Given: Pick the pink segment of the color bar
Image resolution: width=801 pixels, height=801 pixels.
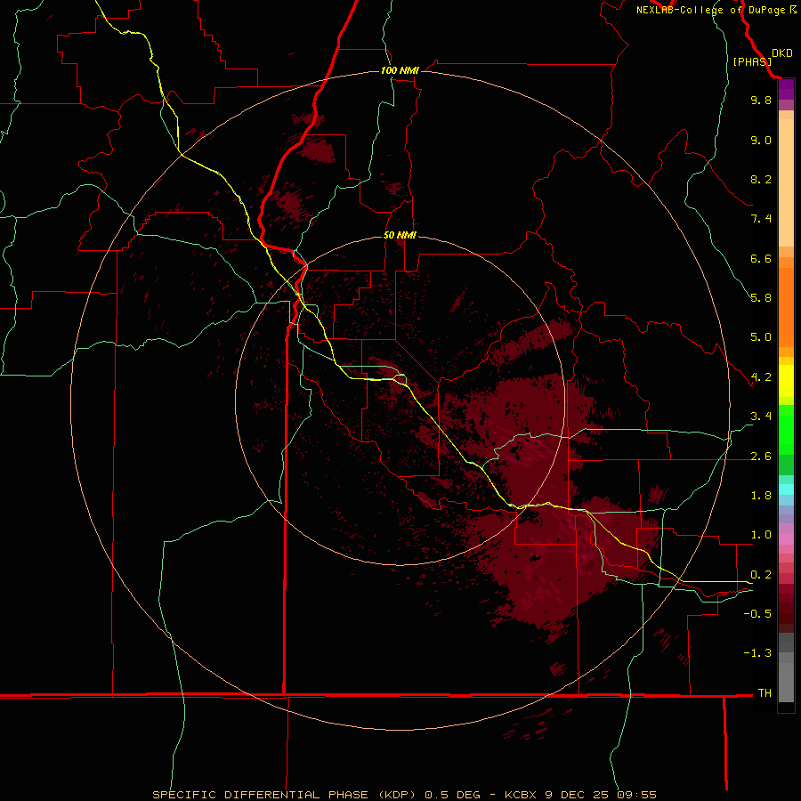Looking at the screenshot, I should coord(786,539).
